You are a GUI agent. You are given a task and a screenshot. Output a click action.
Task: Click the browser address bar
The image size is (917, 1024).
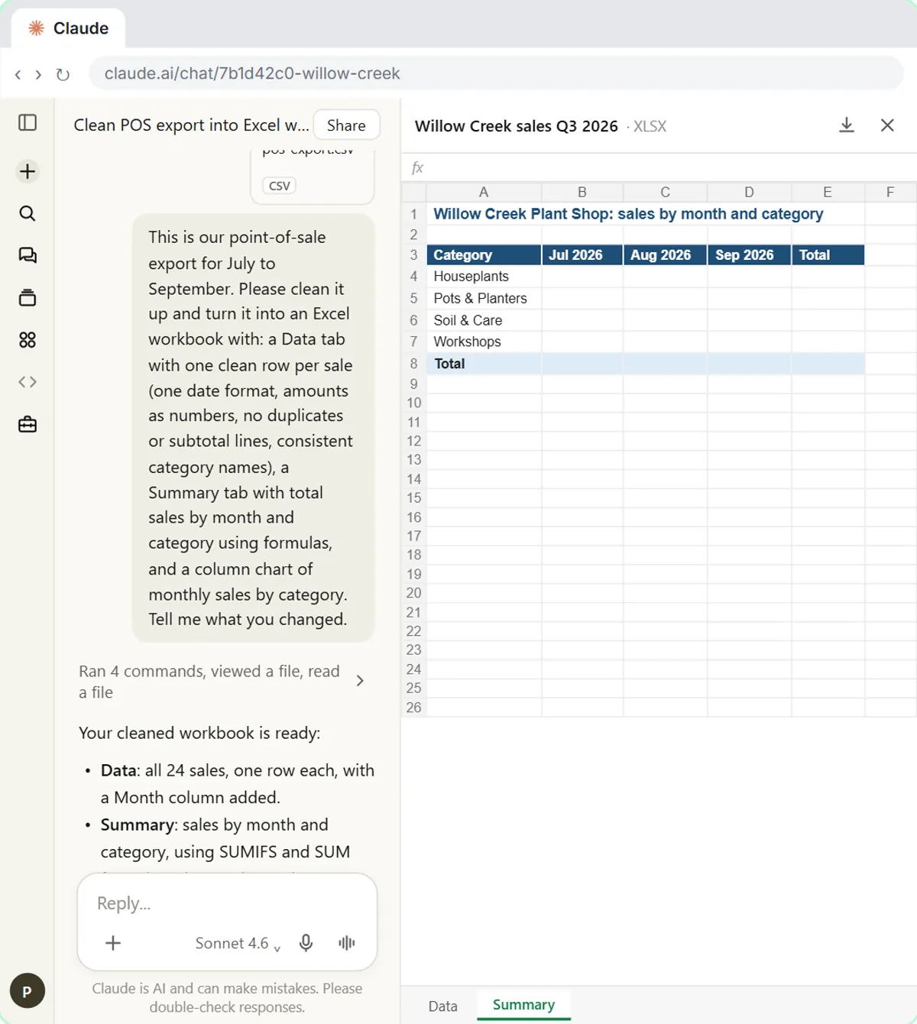(497, 73)
